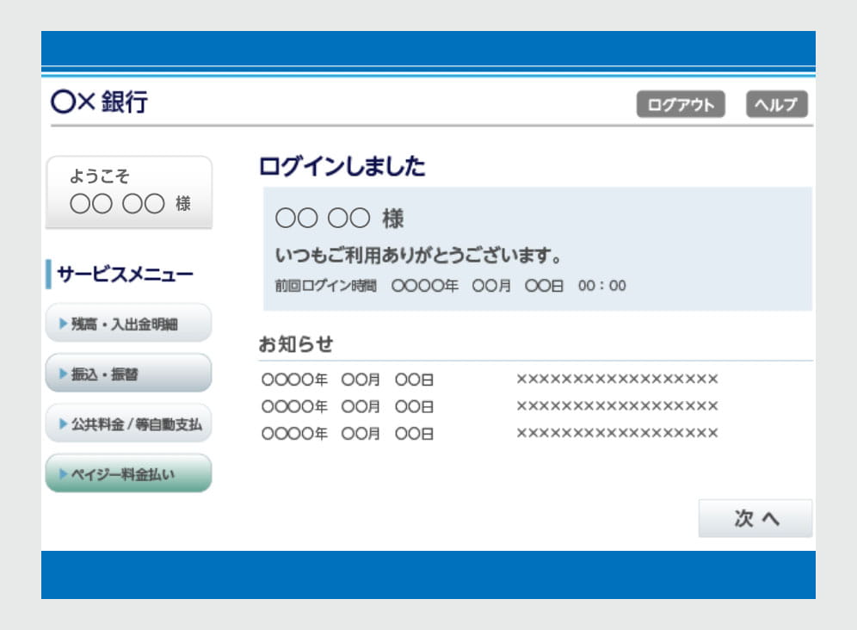Select 振込・振替 from the service menu
The image size is (857, 630).
coord(128,374)
